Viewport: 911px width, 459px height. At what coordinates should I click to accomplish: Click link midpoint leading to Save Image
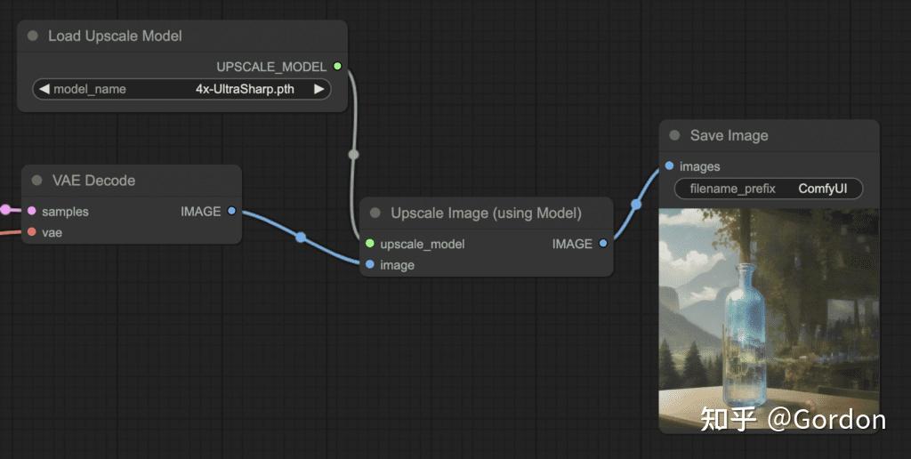tap(636, 205)
